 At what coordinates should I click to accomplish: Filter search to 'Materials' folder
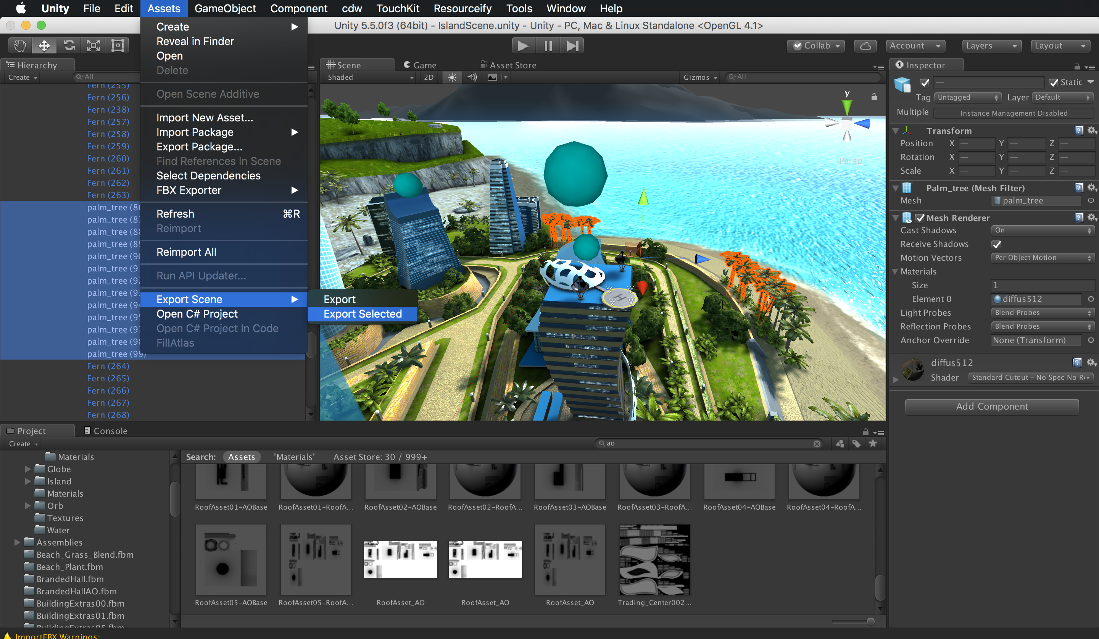pyautogui.click(x=294, y=457)
